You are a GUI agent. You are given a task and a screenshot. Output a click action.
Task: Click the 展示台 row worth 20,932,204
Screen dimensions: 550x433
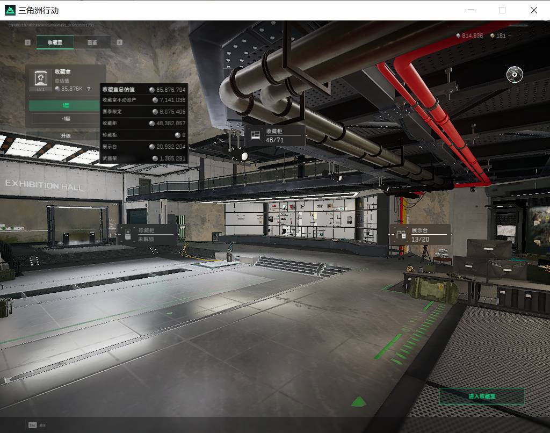[144, 147]
